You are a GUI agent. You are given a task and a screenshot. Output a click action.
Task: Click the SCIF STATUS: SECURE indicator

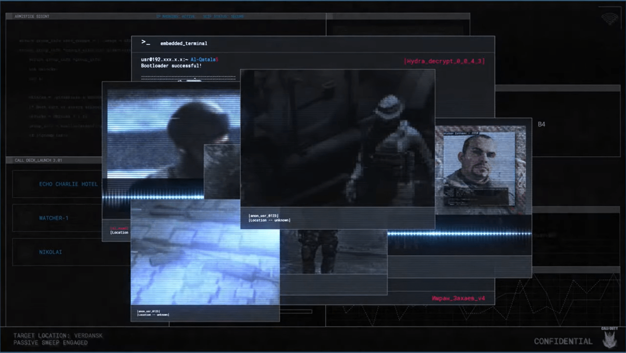pos(223,16)
